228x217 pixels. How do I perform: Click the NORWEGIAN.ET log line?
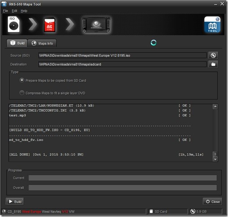(x=100, y=105)
